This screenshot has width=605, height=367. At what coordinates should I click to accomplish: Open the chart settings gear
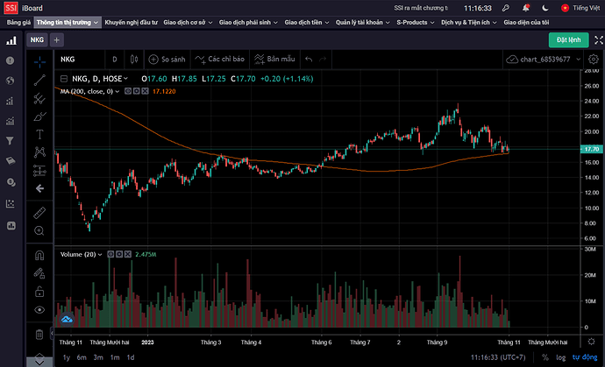594,60
